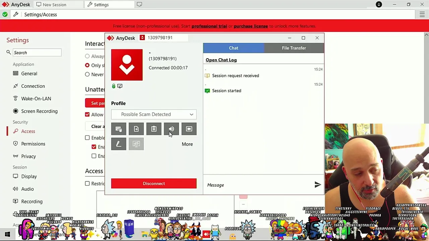429x241 pixels.
Task: Expand the Possible Scam Detected profile dropdown
Action: [154, 114]
